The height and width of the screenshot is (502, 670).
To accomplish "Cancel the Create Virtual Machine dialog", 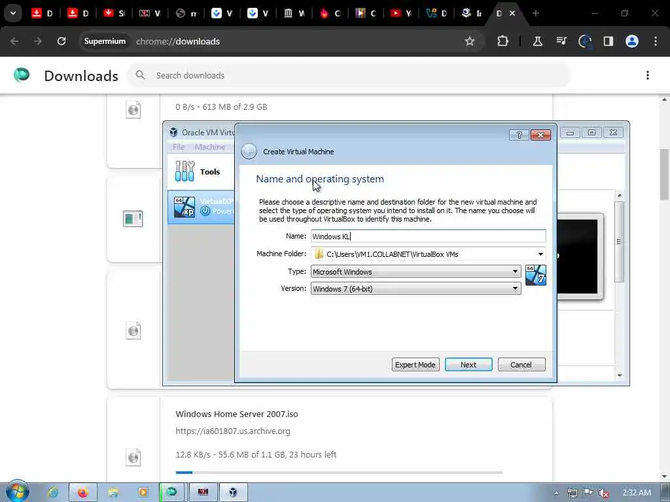I will (x=521, y=365).
